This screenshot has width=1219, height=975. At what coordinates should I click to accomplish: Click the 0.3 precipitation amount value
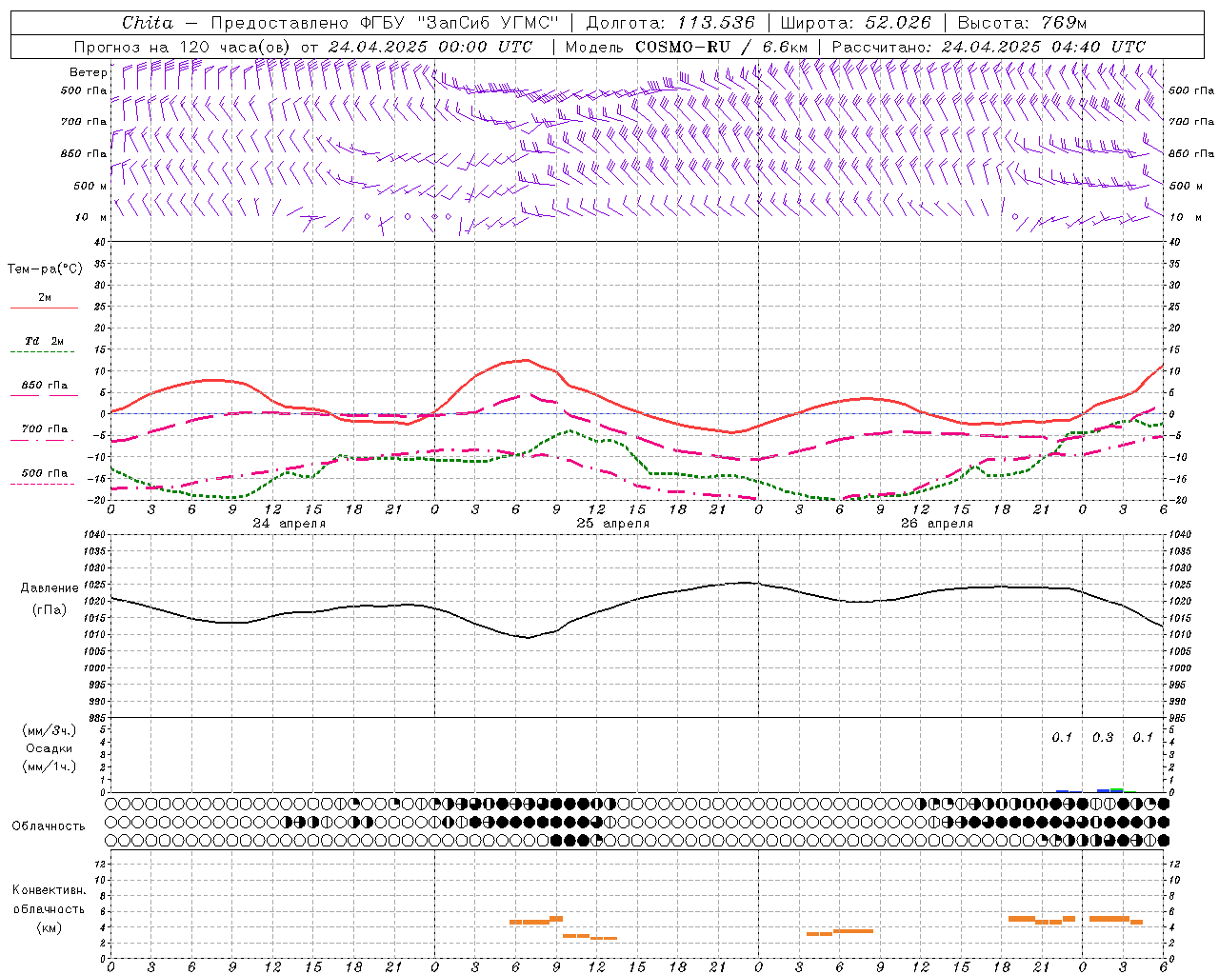point(1102,738)
